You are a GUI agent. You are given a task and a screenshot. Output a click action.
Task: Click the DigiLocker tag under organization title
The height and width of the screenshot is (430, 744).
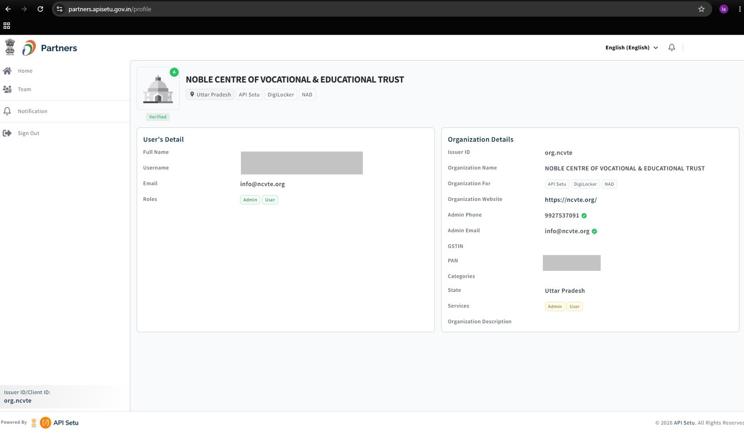coord(281,94)
